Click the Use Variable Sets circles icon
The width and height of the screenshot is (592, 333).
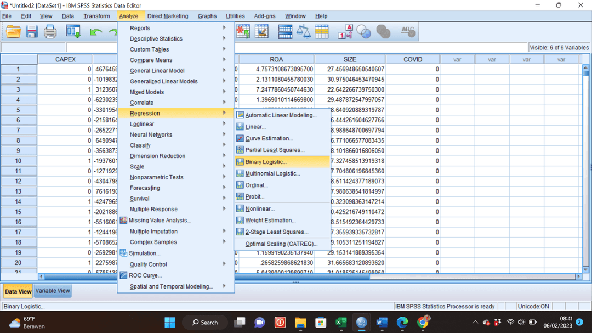pos(363,32)
